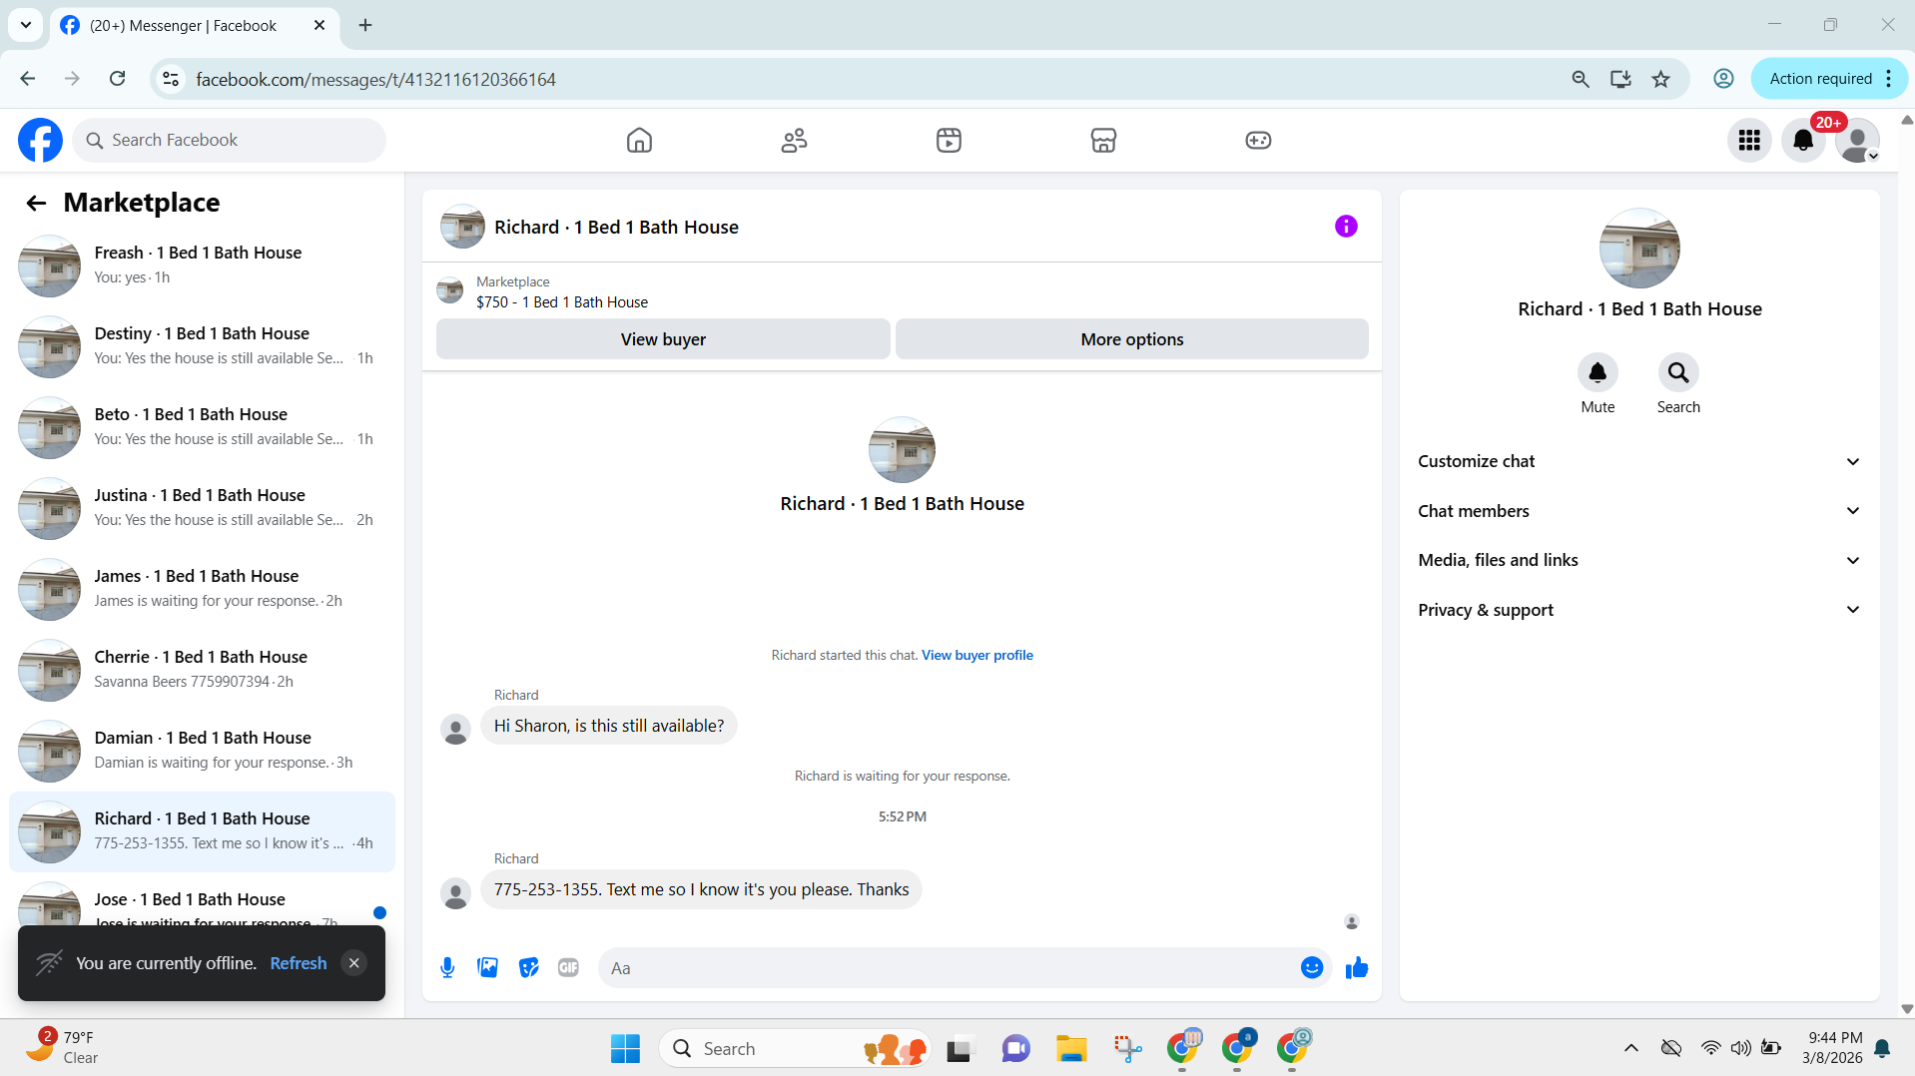
Task: Bookmark this page with the star icon
Action: coord(1660,79)
